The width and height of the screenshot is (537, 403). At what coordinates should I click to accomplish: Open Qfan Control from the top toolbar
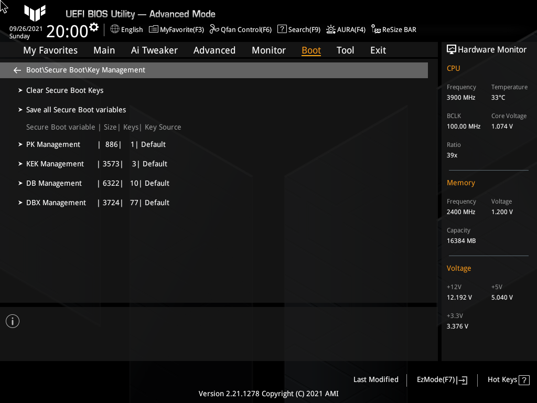tap(241, 29)
